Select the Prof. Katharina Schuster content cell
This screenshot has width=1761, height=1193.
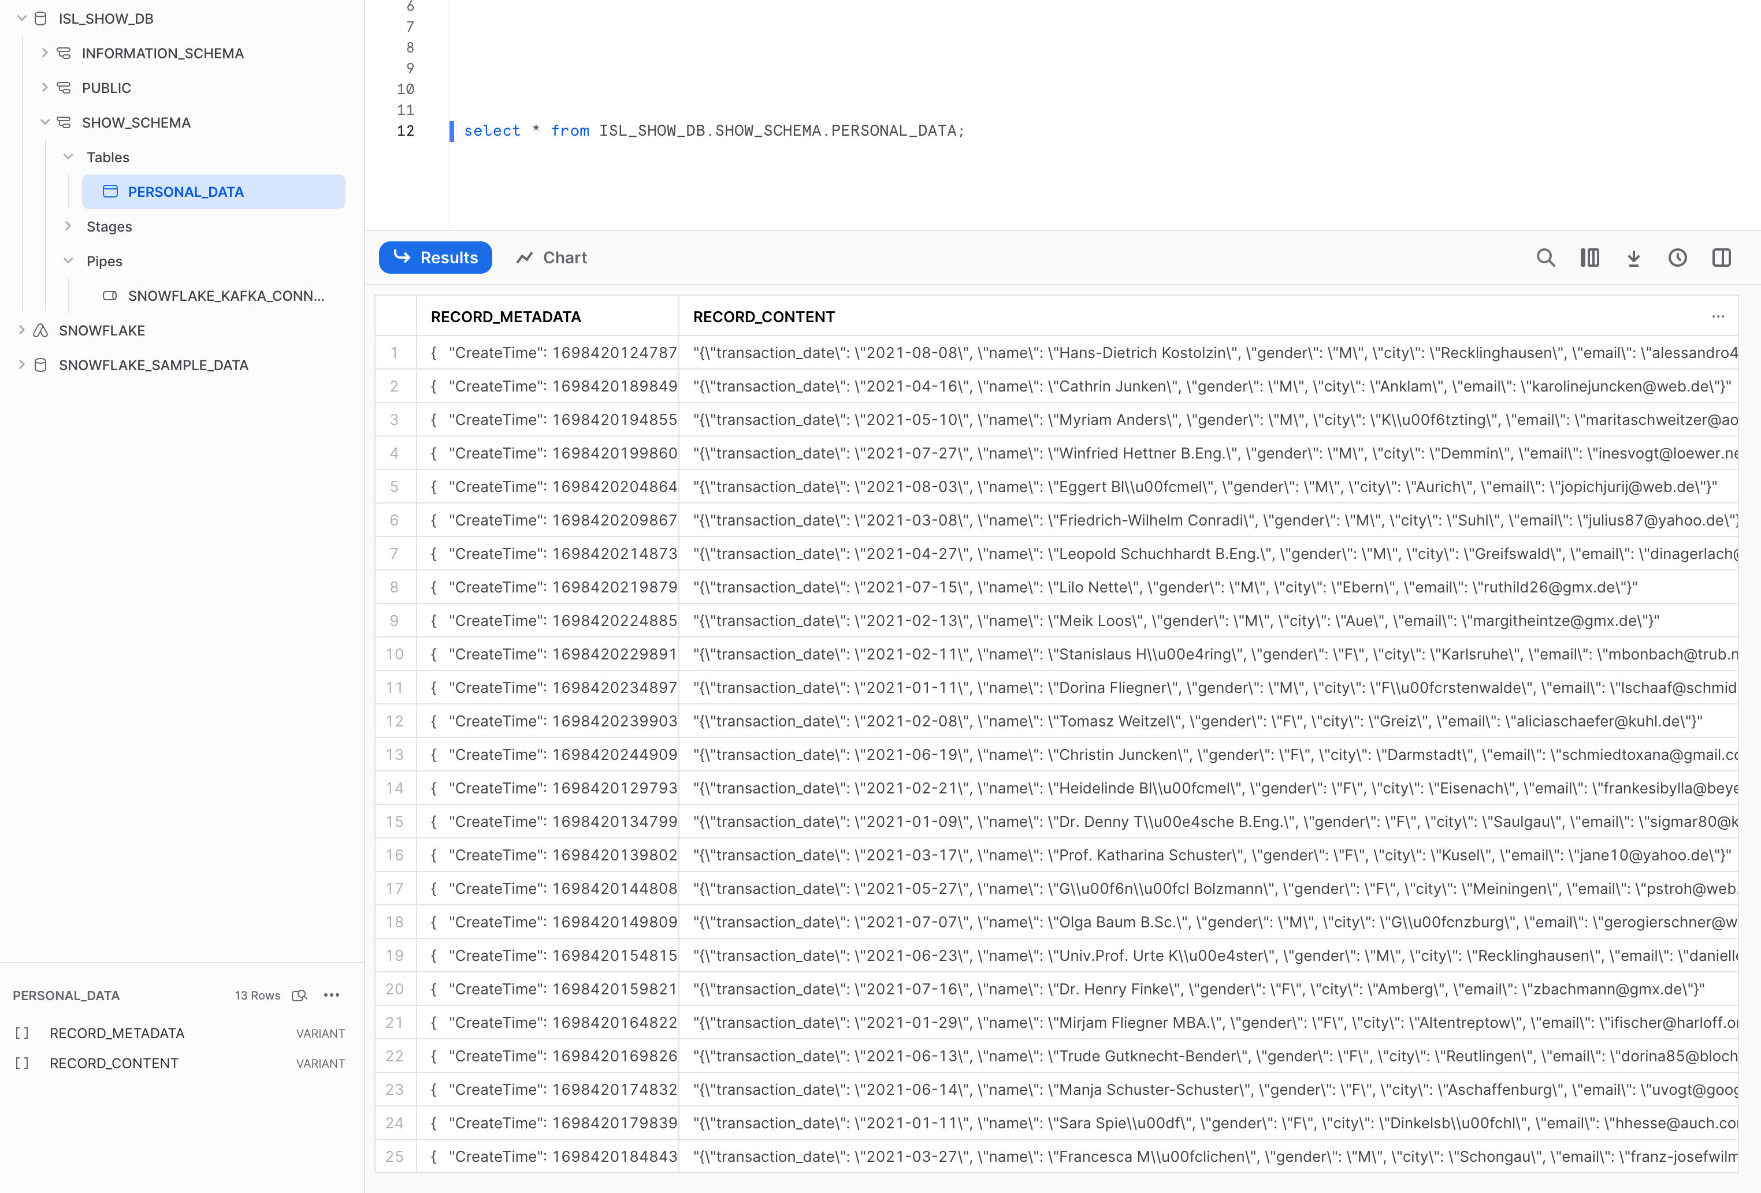click(x=1209, y=855)
